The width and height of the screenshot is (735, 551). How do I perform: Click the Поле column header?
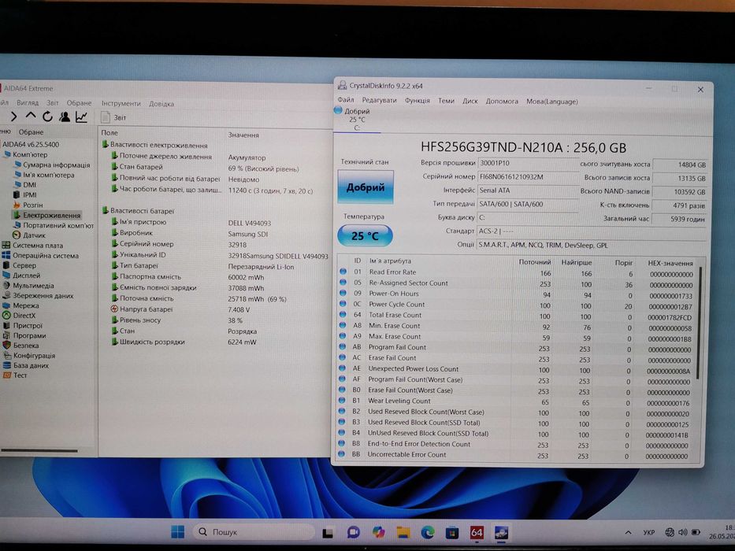click(x=110, y=132)
